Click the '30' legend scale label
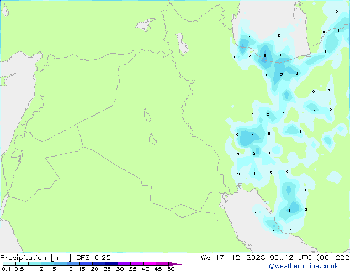The width and height of the screenshot is (350, 271). pos(120,269)
